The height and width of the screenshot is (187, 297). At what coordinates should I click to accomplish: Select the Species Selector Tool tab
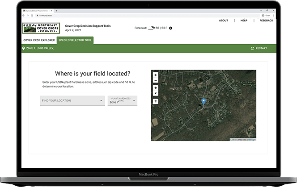[x=75, y=40]
